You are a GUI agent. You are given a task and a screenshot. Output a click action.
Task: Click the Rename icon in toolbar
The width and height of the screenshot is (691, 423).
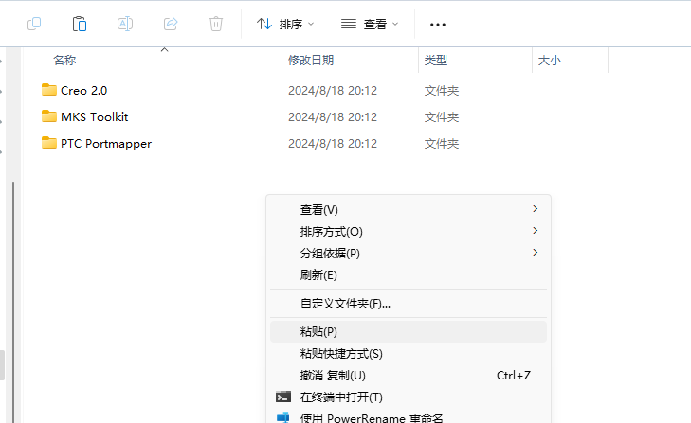pos(125,24)
